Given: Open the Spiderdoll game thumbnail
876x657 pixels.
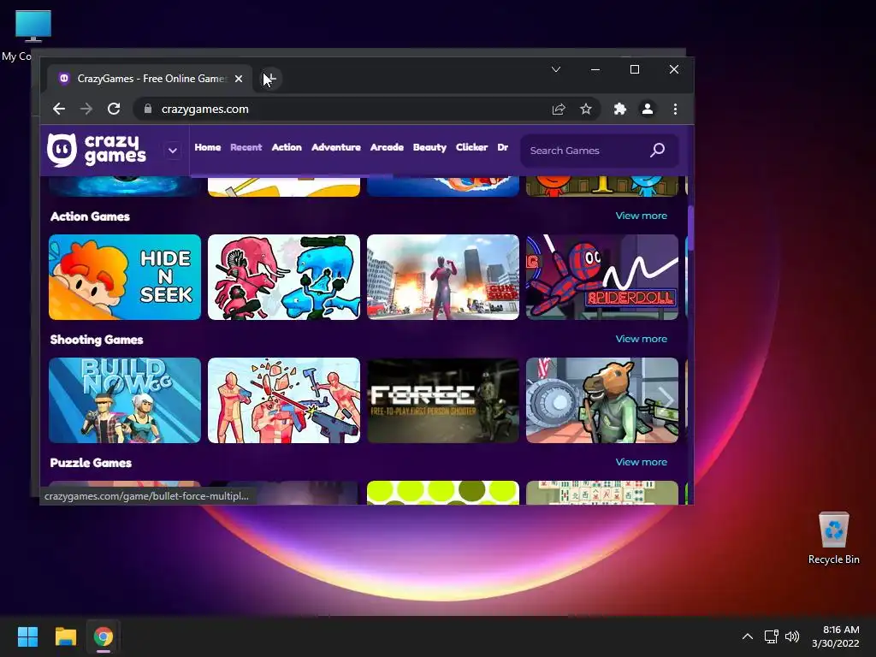Looking at the screenshot, I should pyautogui.click(x=602, y=277).
